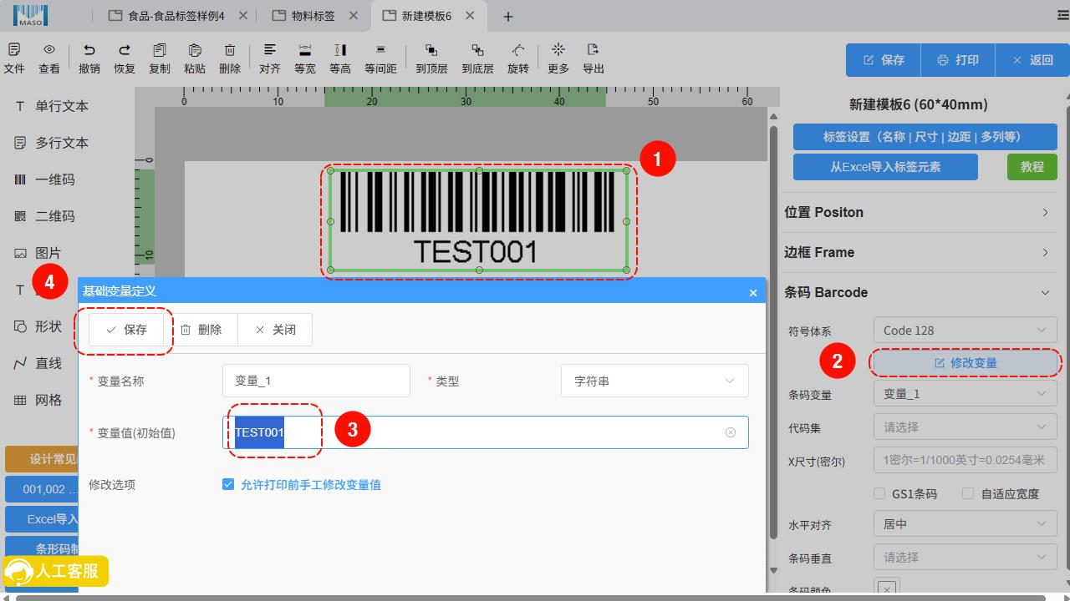Viewport: 1070px width, 601px height.
Task: Click the 变量名称 input field
Action: pos(316,381)
